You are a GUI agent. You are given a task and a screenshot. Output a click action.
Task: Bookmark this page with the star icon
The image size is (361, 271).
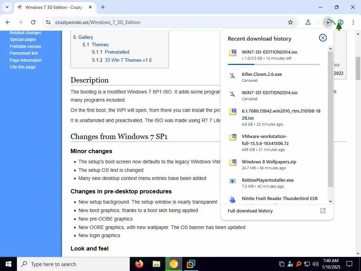(290, 22)
